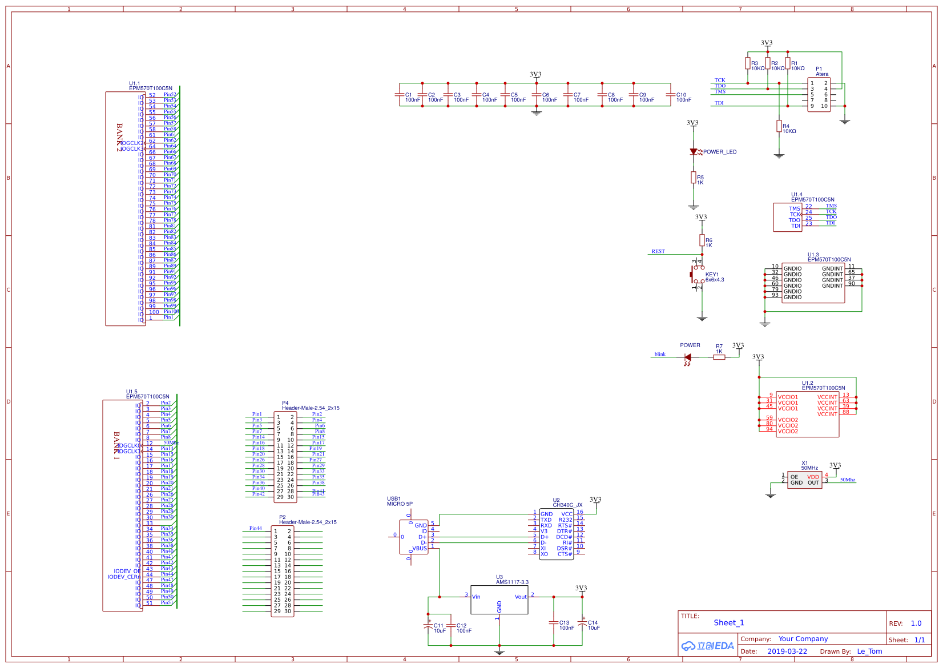
Task: Select the P4 2x15 male header
Action: click(x=285, y=457)
